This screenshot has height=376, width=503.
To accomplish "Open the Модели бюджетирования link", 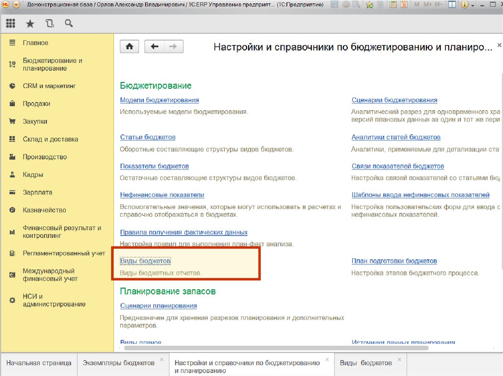I will click(160, 100).
